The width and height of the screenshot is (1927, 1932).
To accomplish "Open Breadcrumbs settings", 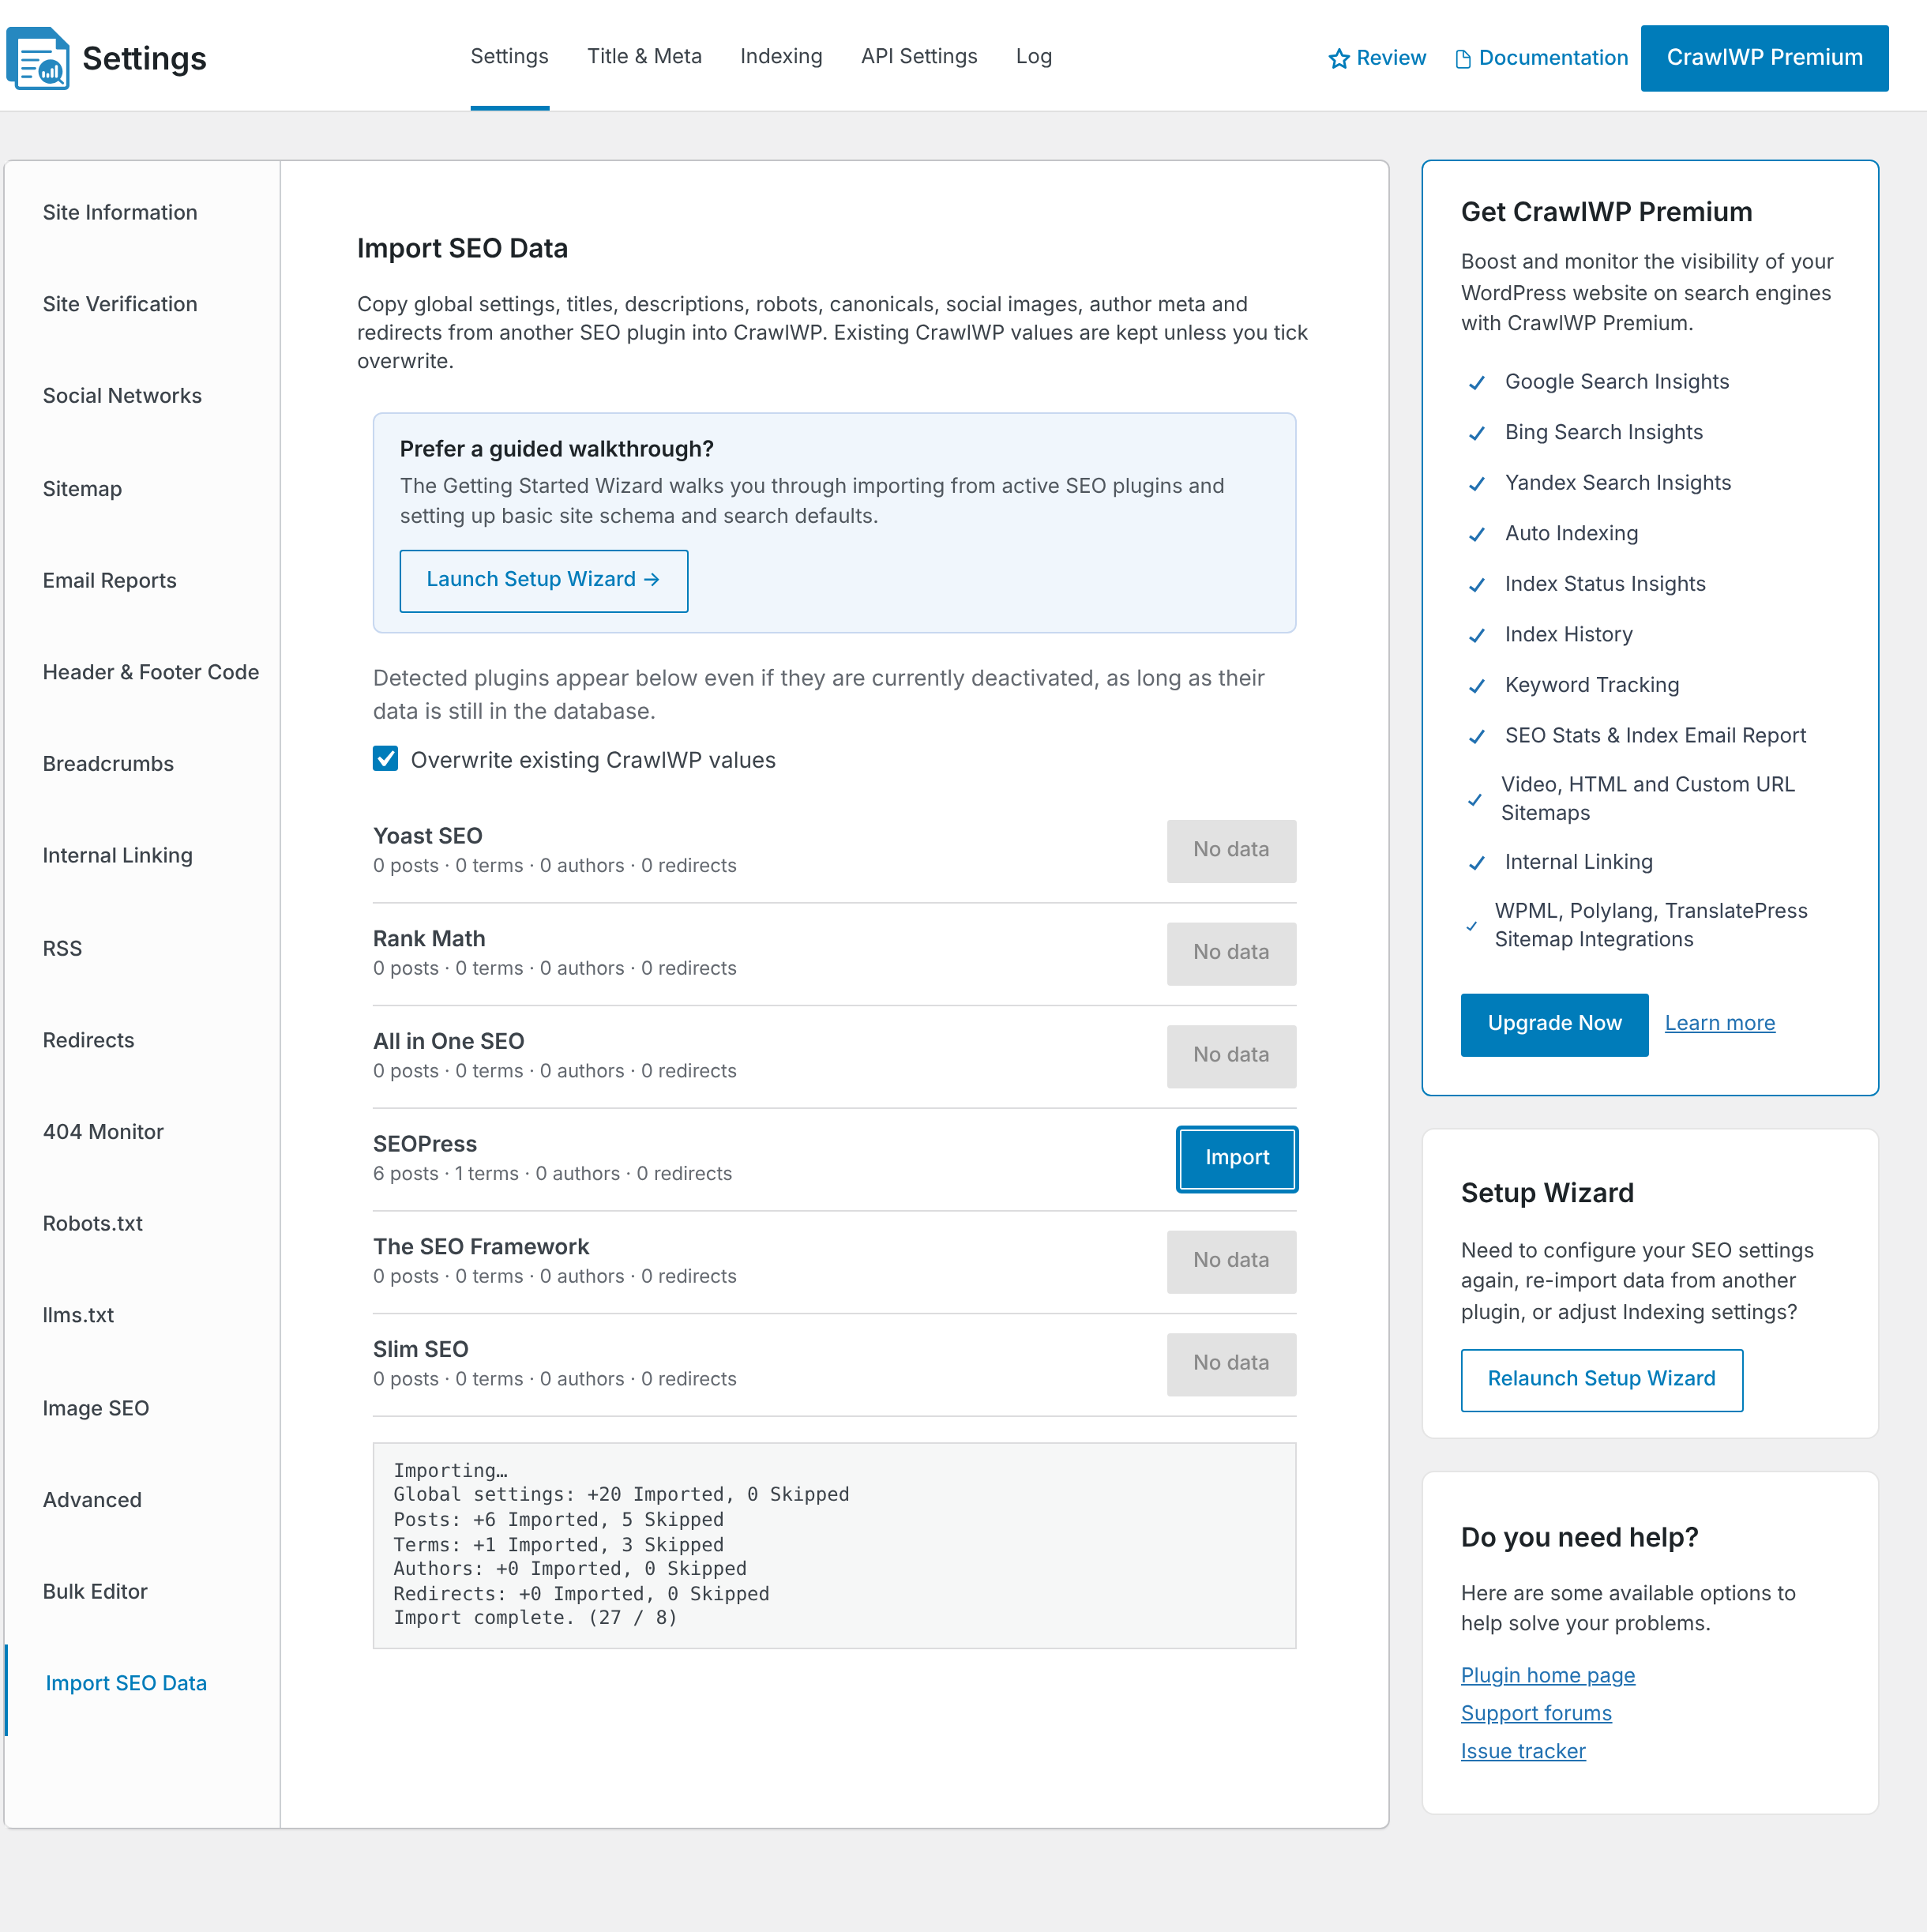I will pyautogui.click(x=108, y=764).
